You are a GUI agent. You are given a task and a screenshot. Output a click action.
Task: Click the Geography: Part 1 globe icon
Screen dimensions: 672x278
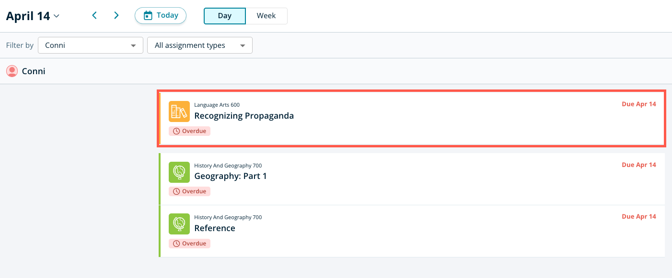(x=179, y=172)
